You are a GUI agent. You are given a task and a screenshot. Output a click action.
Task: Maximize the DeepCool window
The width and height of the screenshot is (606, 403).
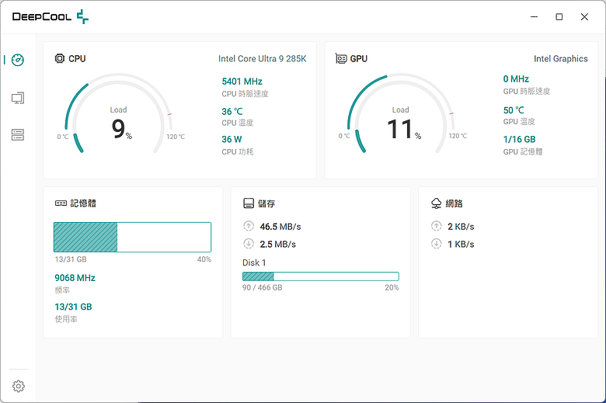point(559,16)
